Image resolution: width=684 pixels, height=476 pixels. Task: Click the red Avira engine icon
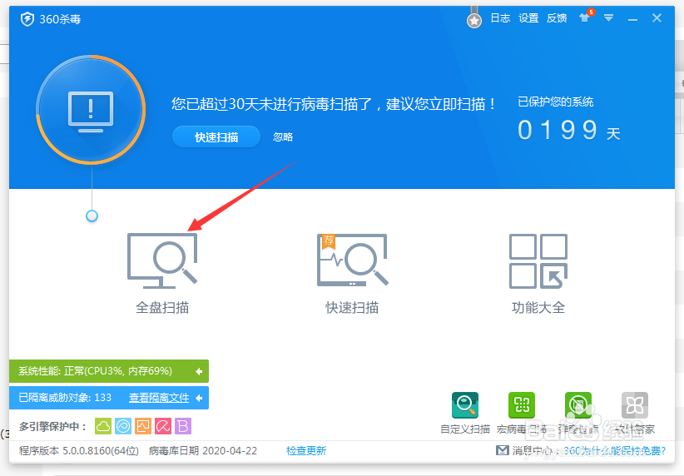(x=163, y=426)
